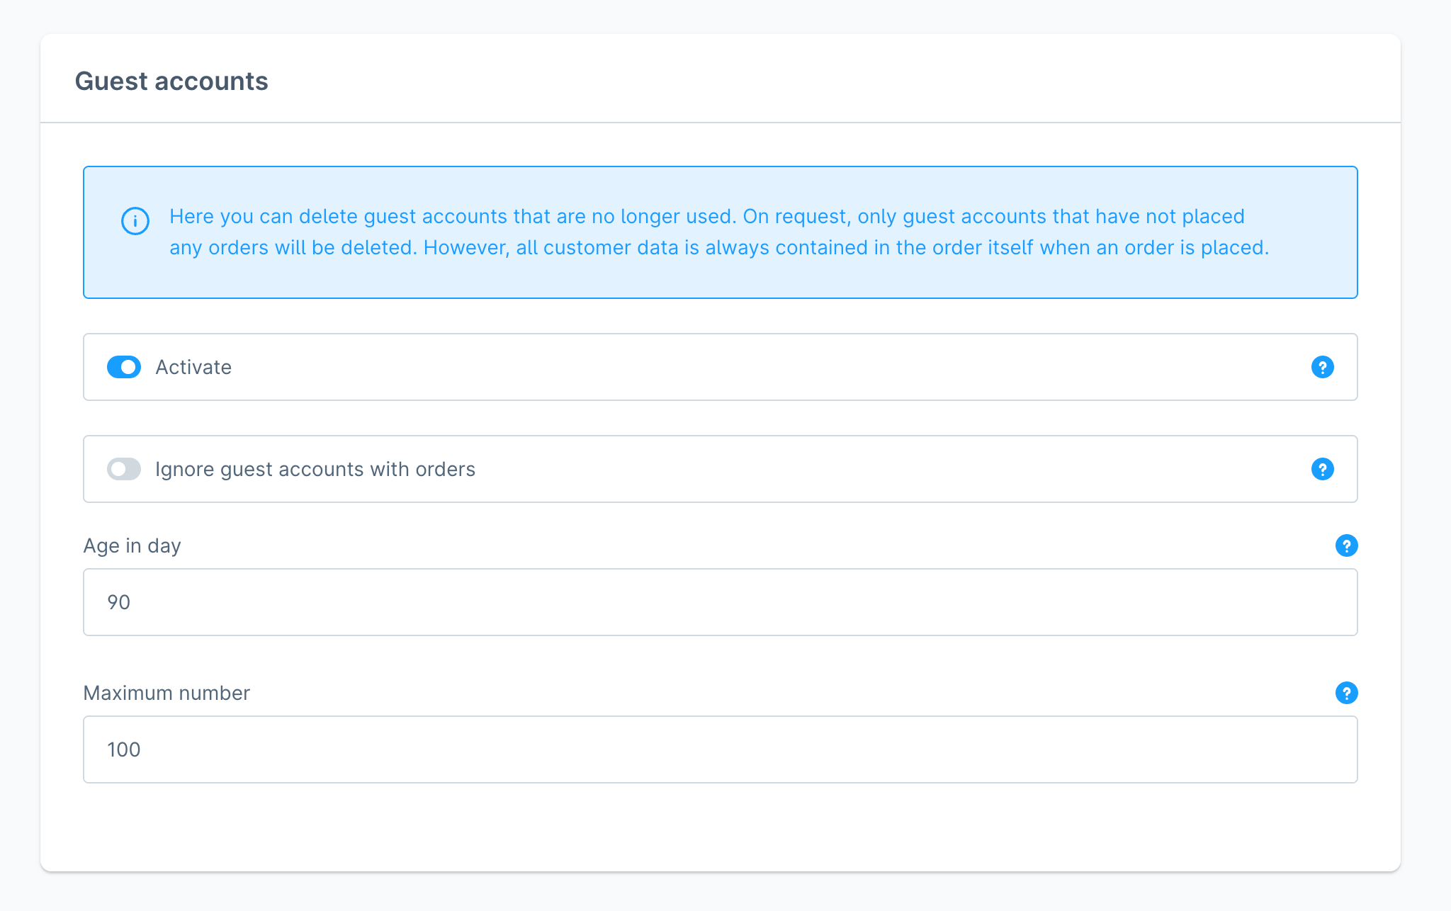Viewport: 1451px width, 911px height.
Task: Open help tooltip for Activate option
Action: coord(1322,367)
